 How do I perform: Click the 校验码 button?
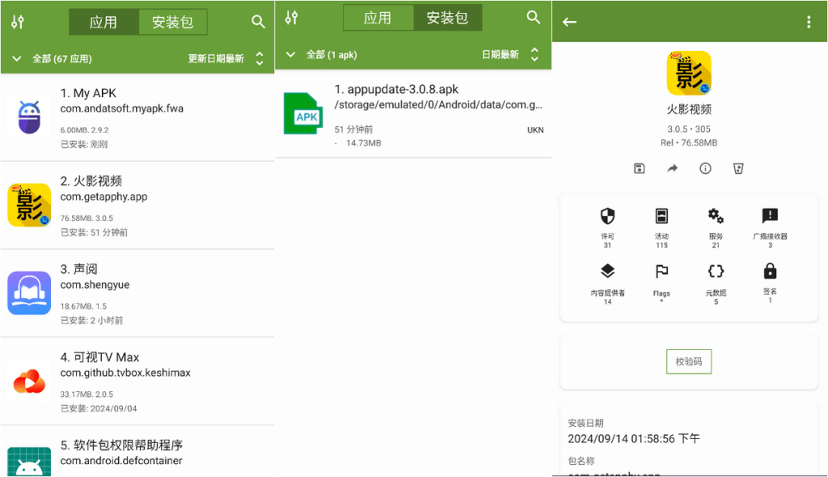click(689, 361)
